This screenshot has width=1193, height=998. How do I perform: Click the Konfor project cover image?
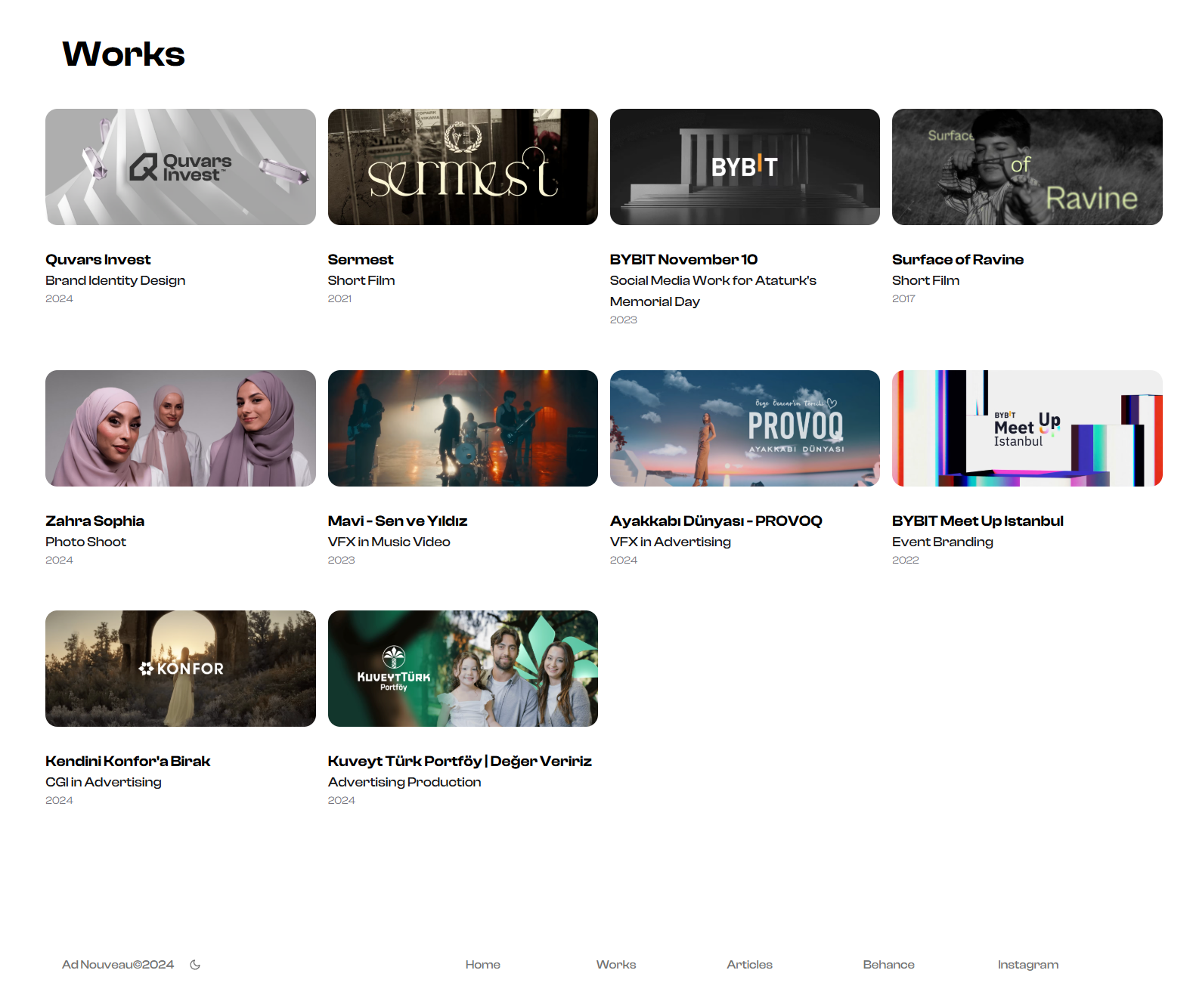[x=181, y=669]
